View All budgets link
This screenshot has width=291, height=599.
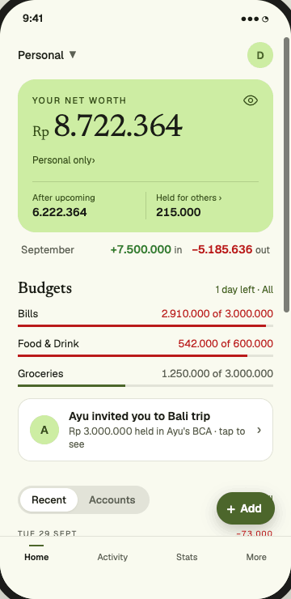click(x=268, y=290)
